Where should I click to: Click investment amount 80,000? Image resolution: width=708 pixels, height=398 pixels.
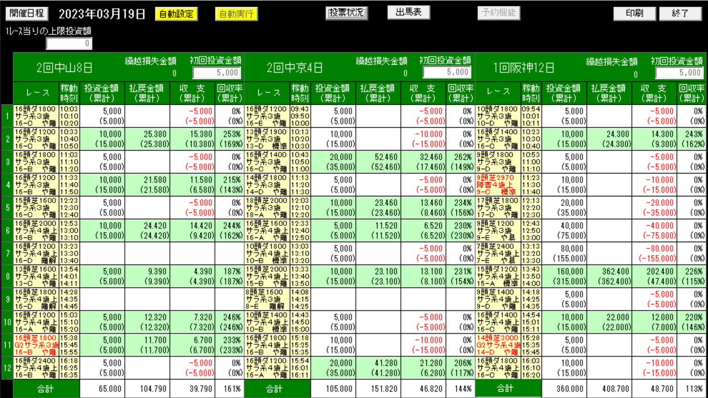(571, 249)
